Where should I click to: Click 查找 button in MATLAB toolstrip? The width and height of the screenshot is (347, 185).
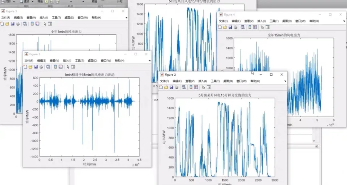pyautogui.click(x=25, y=2)
